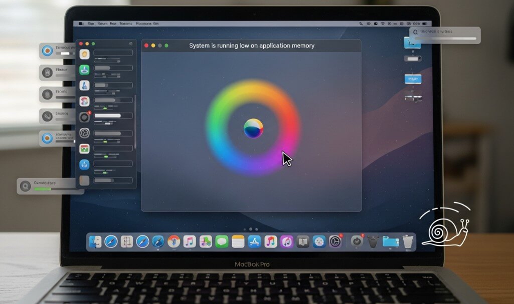Select the first app menu next to the Apple logo
This screenshot has height=304, width=514.
(x=91, y=22)
